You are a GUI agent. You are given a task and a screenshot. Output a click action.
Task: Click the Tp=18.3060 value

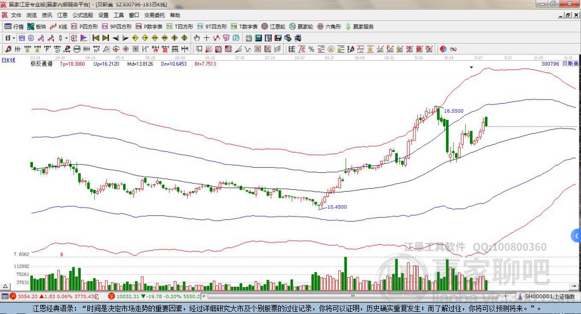(72, 63)
